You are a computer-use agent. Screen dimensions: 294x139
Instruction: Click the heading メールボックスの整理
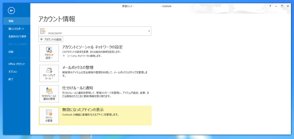[x=78, y=67]
